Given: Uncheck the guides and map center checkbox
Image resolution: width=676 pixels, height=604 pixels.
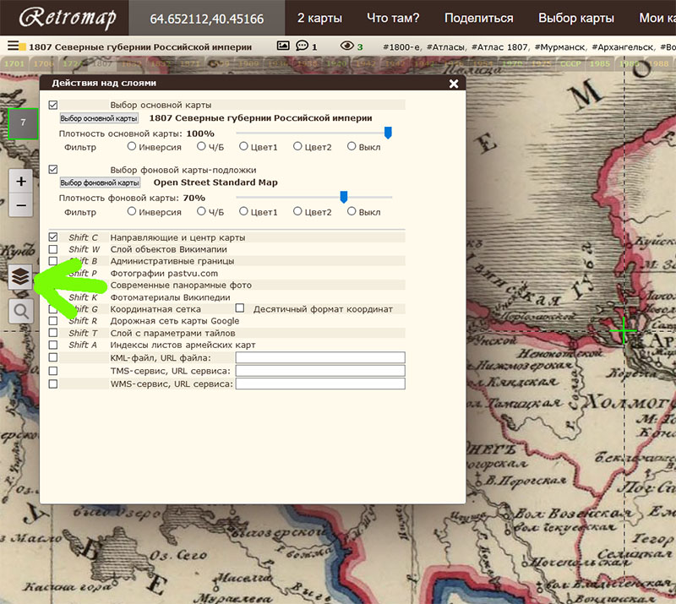Looking at the screenshot, I should click(53, 237).
